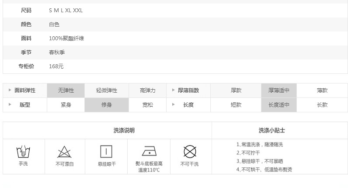The image size is (348, 188).
Task: Click the 专柜价 attribute label
Action: (26, 66)
